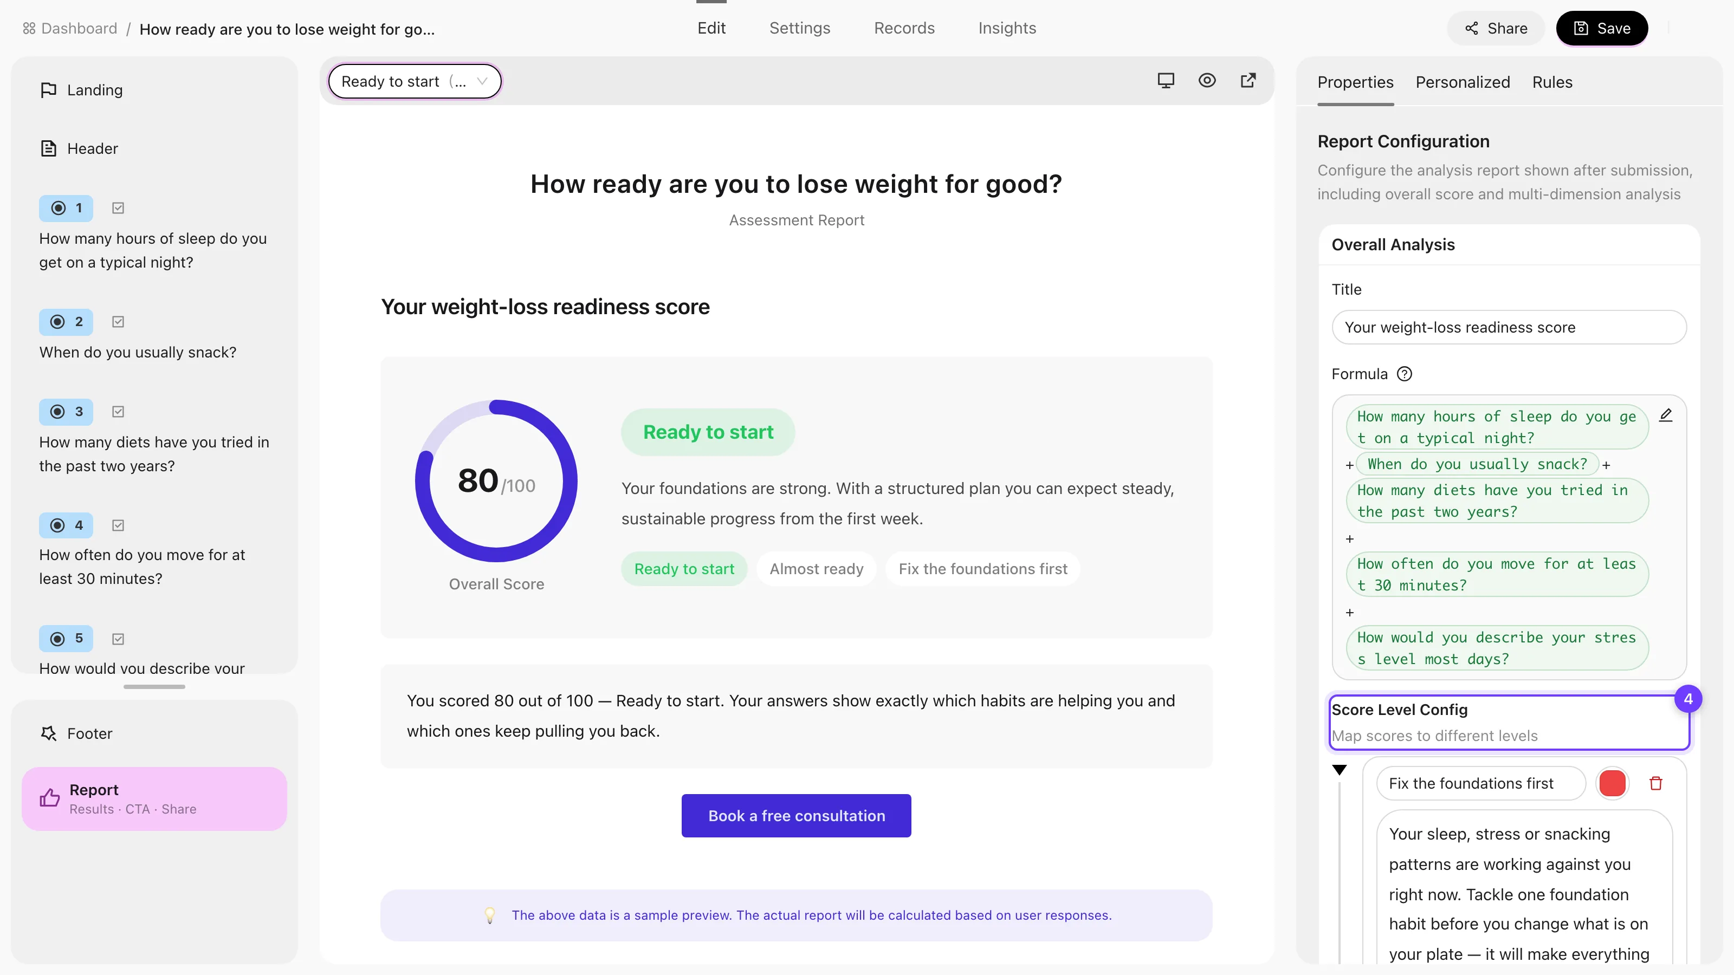The image size is (1734, 975).
Task: Click the red level color swatch
Action: [1612, 783]
